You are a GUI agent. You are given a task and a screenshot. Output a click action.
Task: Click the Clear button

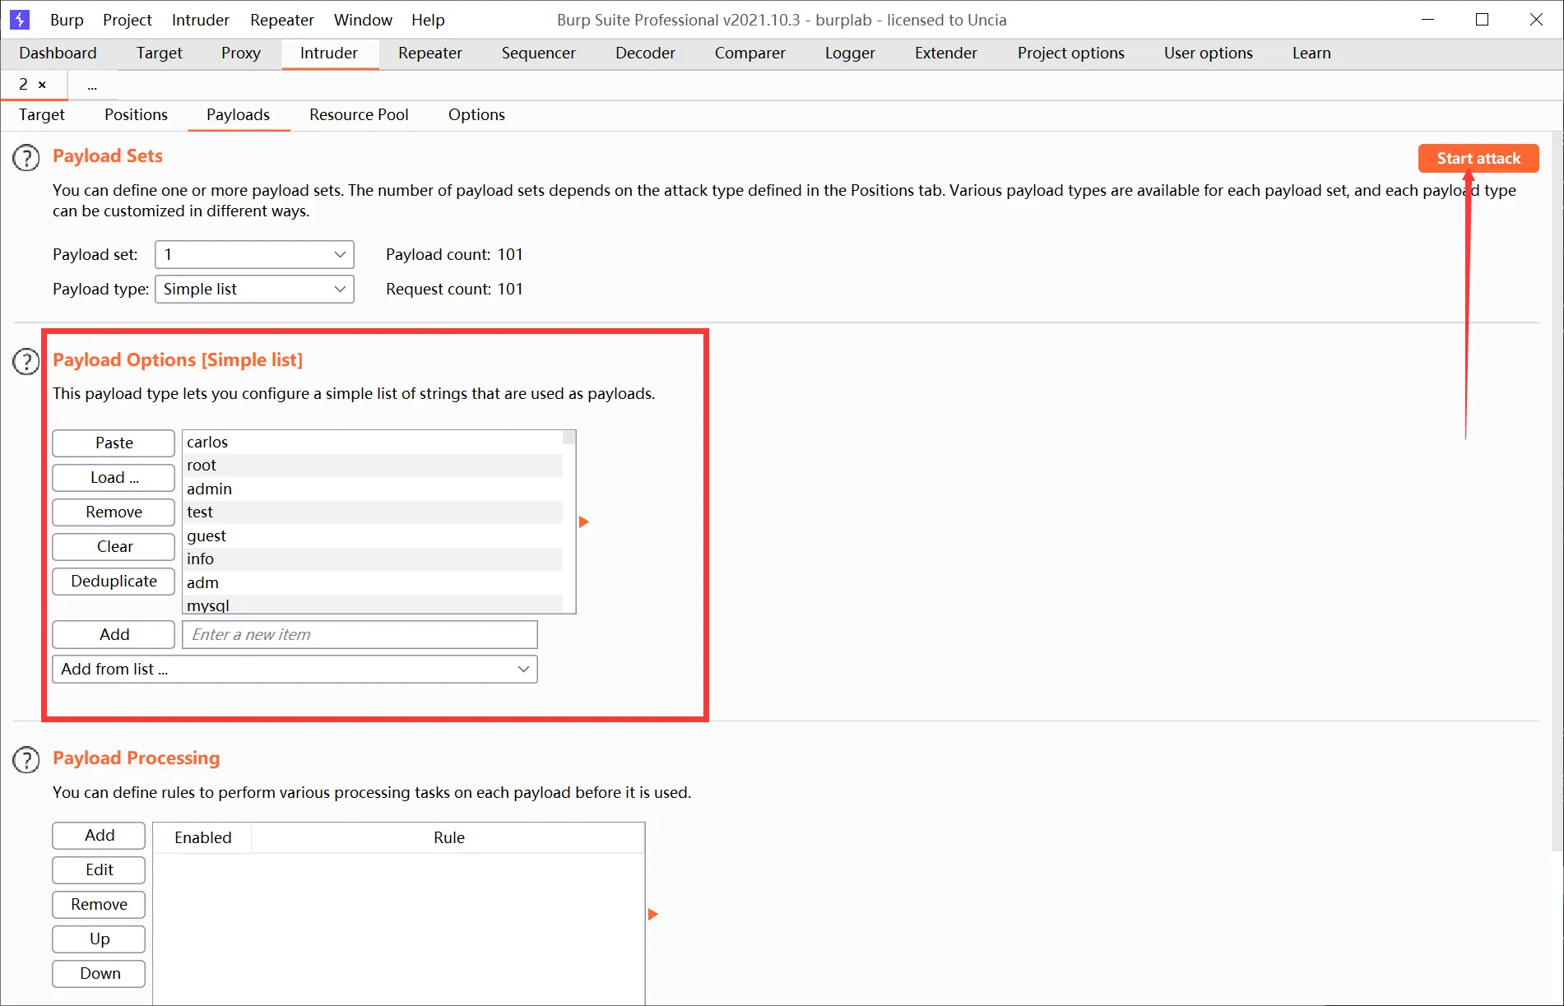(114, 546)
